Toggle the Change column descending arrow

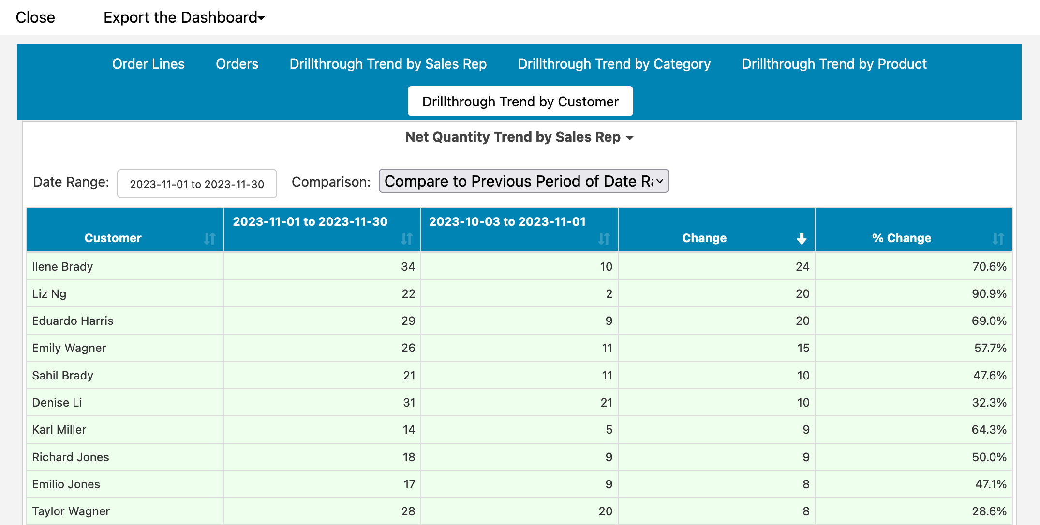pos(802,238)
